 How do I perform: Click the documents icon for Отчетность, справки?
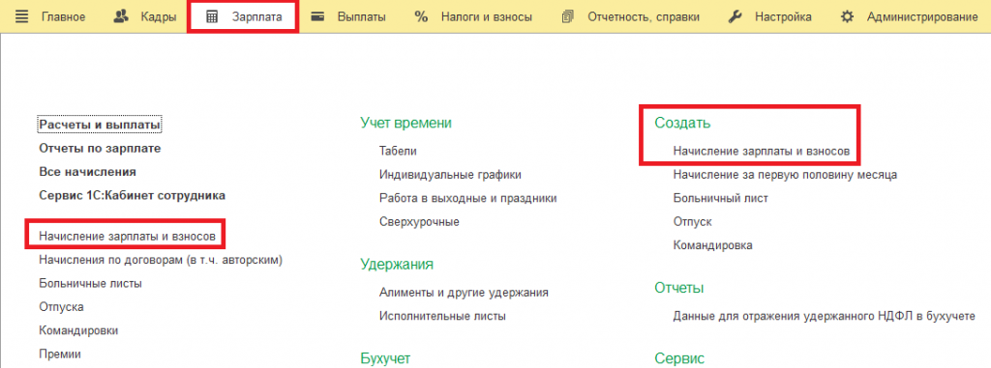coord(567,17)
